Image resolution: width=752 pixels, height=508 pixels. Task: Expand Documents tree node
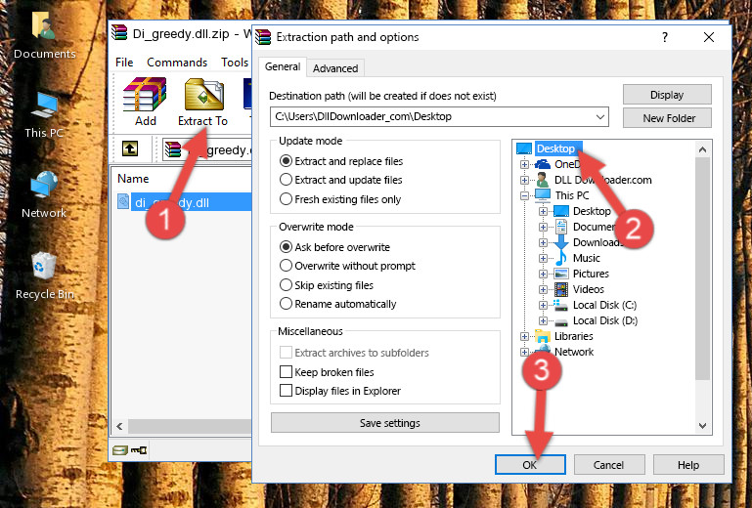pyautogui.click(x=543, y=227)
